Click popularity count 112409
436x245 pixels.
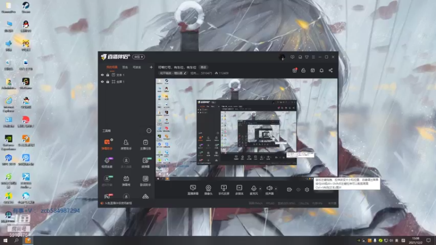(x=223, y=73)
